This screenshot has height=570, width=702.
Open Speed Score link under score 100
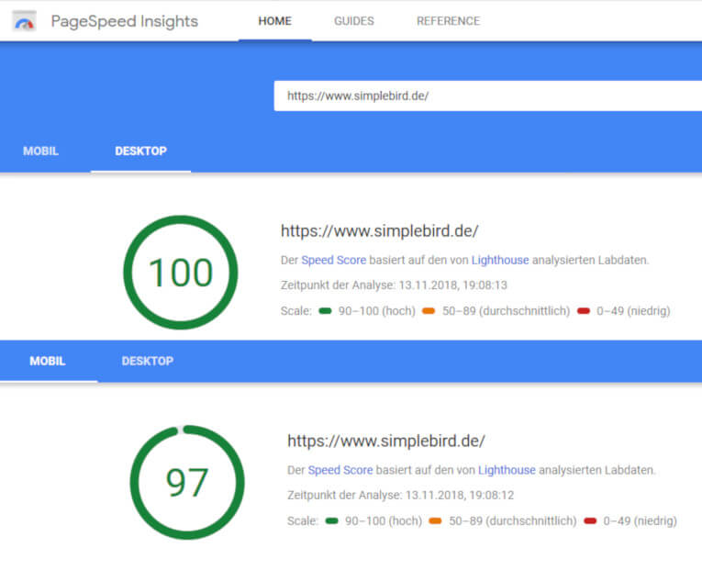coord(333,260)
